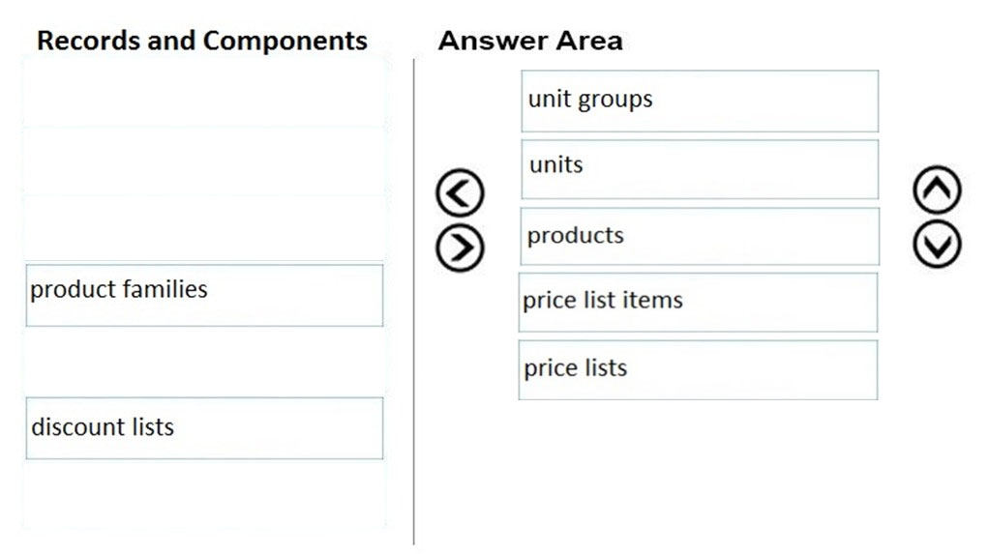Click the move-down arrow icon
Screen dimensions: 989x554
click(937, 244)
